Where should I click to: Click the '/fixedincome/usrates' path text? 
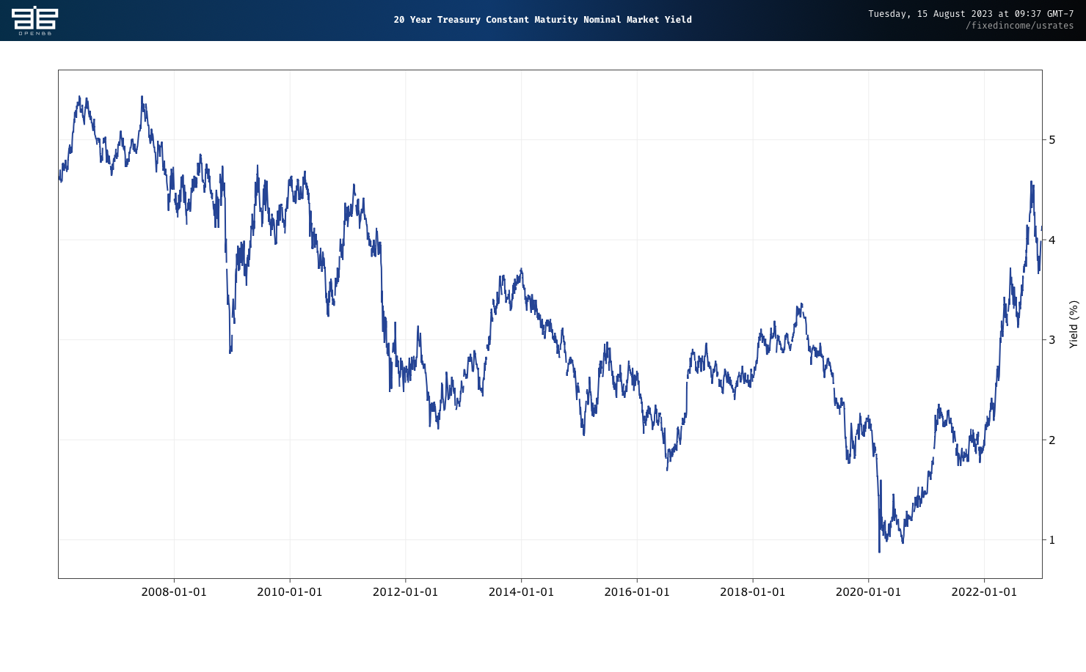pos(1019,26)
